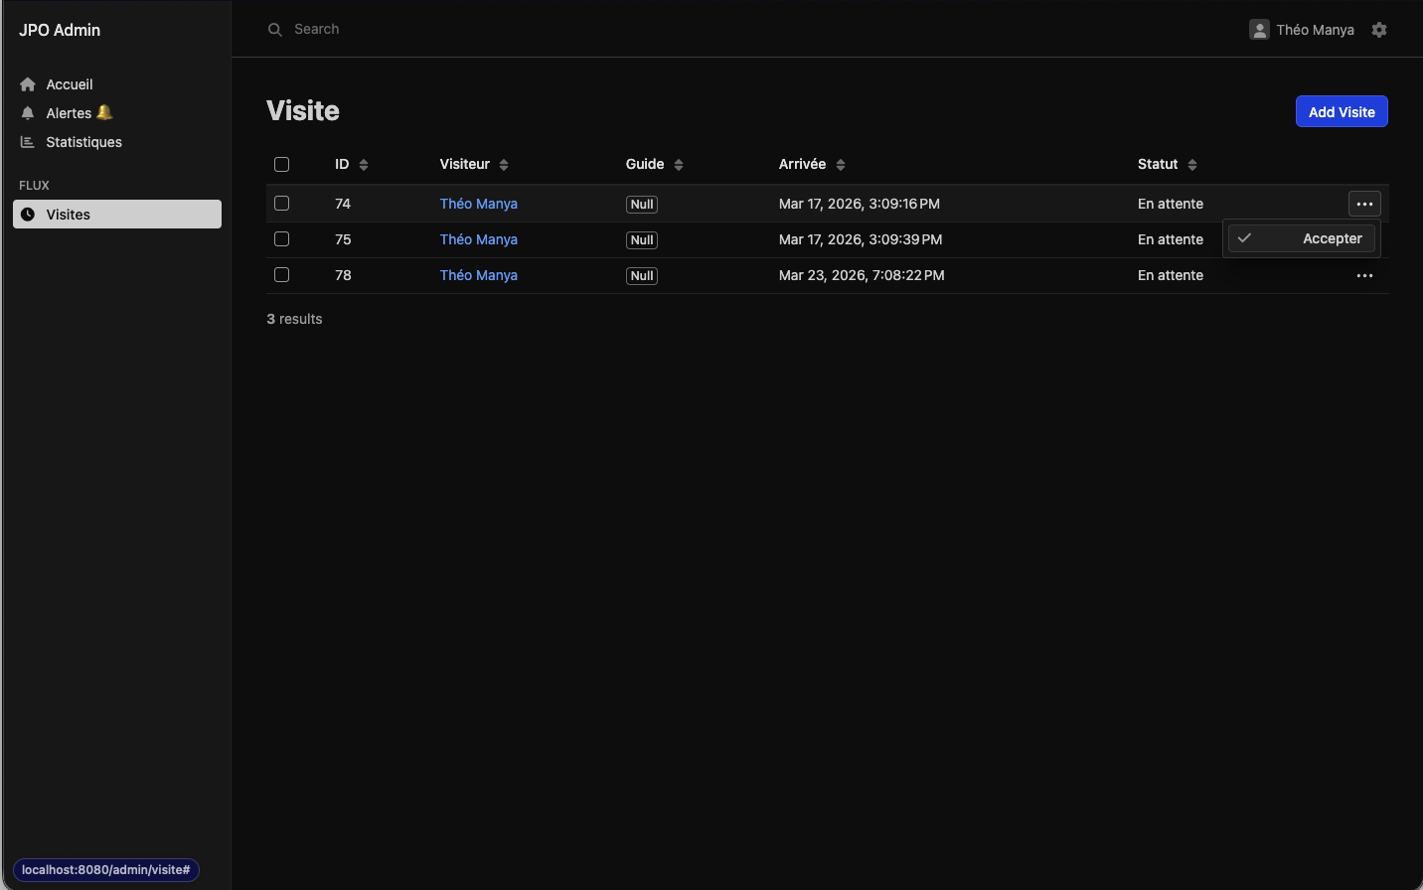
Task: Toggle the select-all checkbox in header
Action: pyautogui.click(x=281, y=164)
